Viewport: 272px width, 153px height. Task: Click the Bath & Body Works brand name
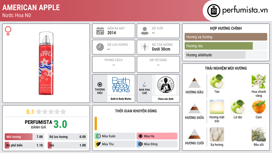tap(121, 99)
